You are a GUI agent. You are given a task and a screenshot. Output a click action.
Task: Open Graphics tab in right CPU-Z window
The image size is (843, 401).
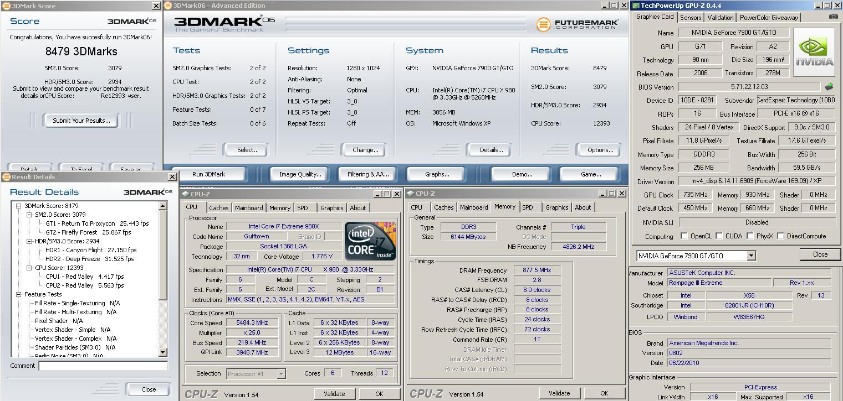click(556, 207)
